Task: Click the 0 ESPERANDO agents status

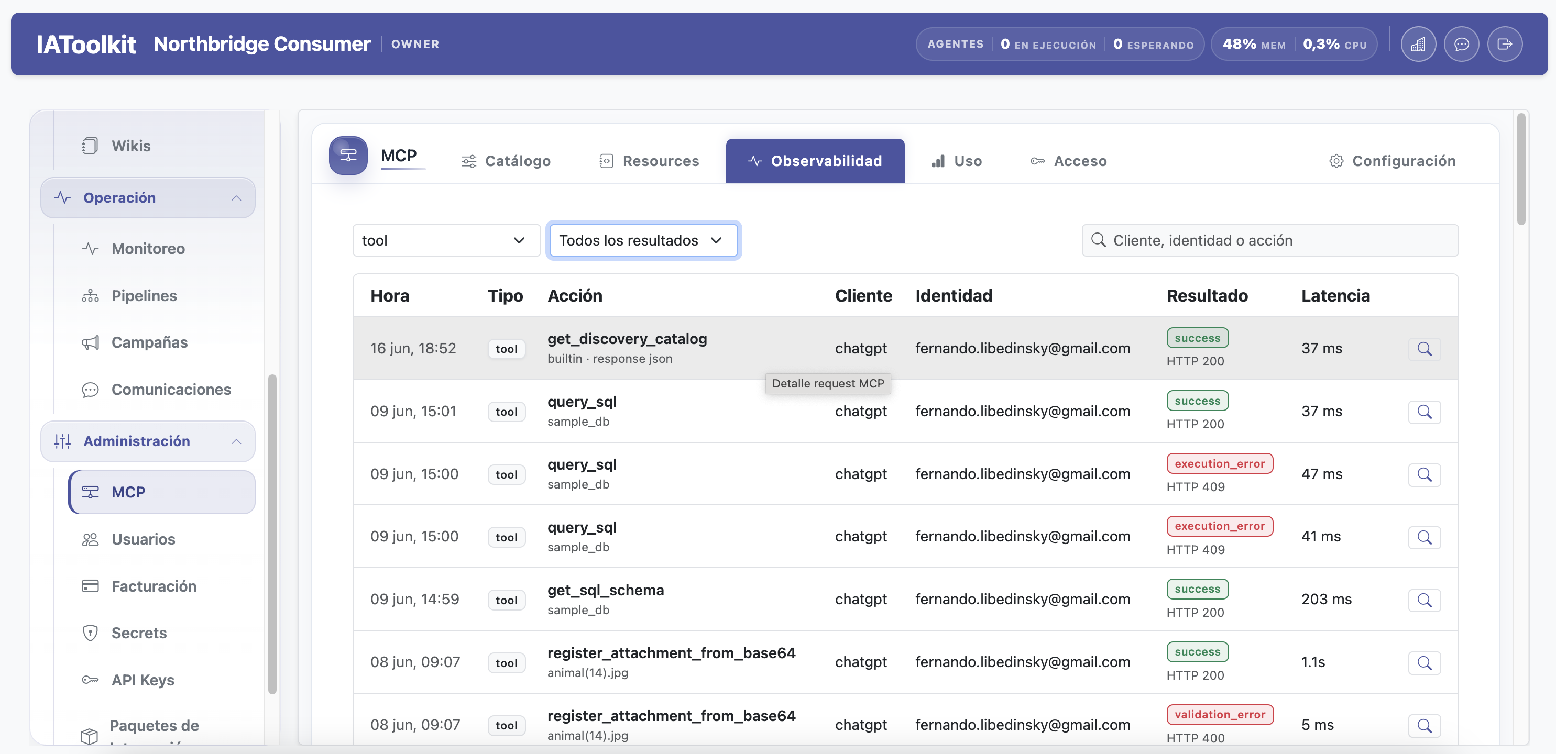Action: click(1154, 44)
